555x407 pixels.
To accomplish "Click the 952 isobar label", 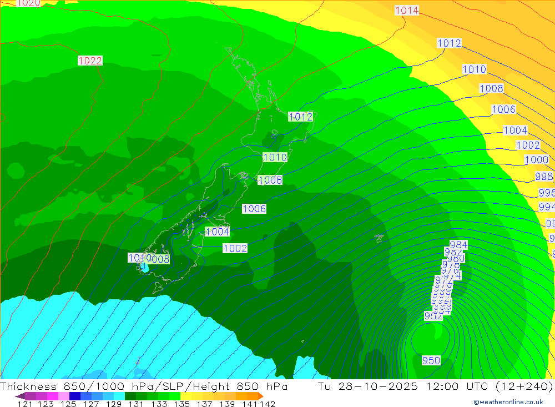I will tap(433, 316).
